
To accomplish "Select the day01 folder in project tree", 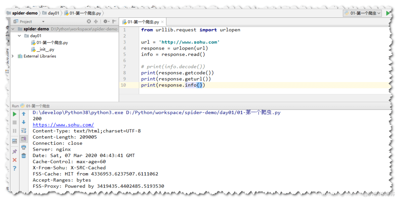I will pyautogui.click(x=36, y=36).
